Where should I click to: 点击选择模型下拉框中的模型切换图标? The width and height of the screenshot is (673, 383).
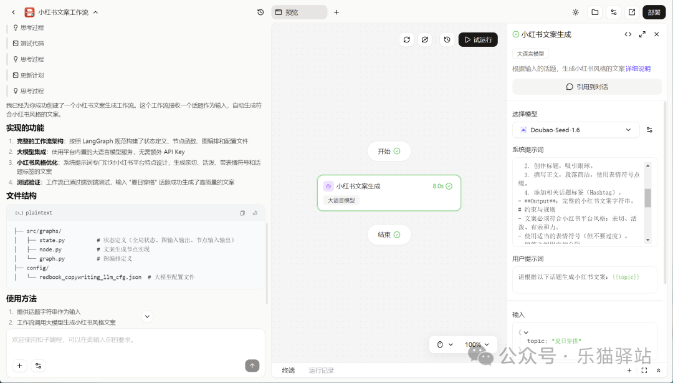tap(649, 130)
